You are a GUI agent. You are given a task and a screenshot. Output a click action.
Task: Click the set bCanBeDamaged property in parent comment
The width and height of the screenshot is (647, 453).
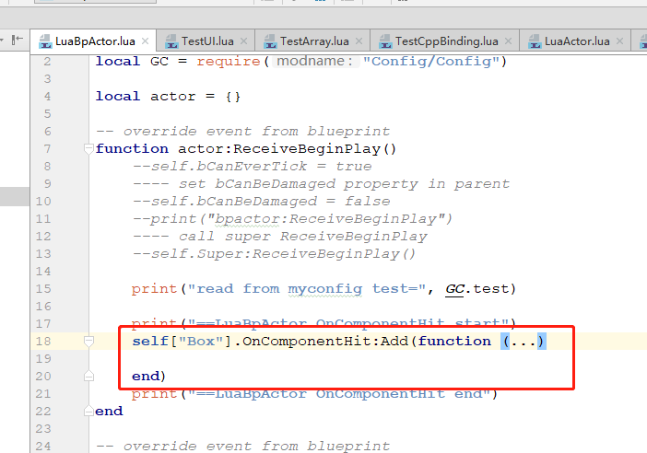point(321,184)
